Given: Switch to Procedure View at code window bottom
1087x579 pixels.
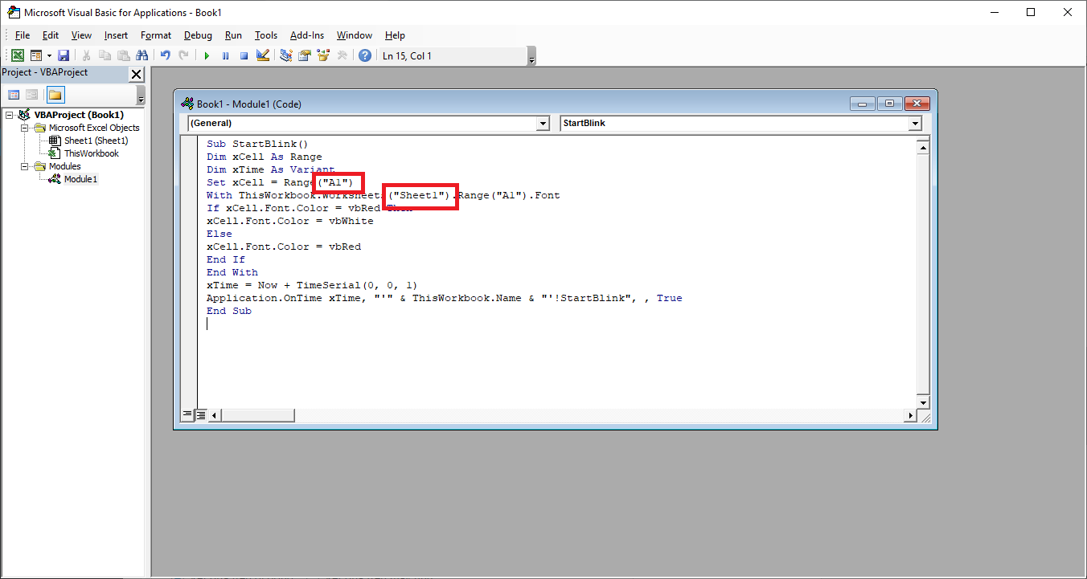Looking at the screenshot, I should click(x=187, y=415).
